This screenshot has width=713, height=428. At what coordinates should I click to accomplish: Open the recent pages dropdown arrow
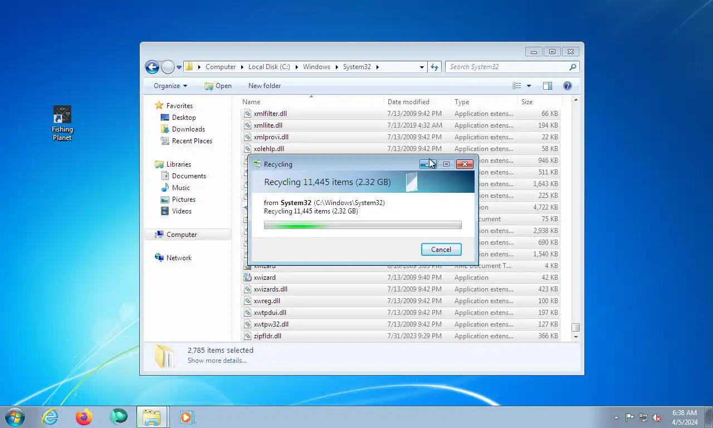[179, 67]
